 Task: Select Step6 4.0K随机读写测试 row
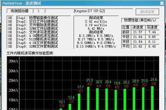point(37,36)
